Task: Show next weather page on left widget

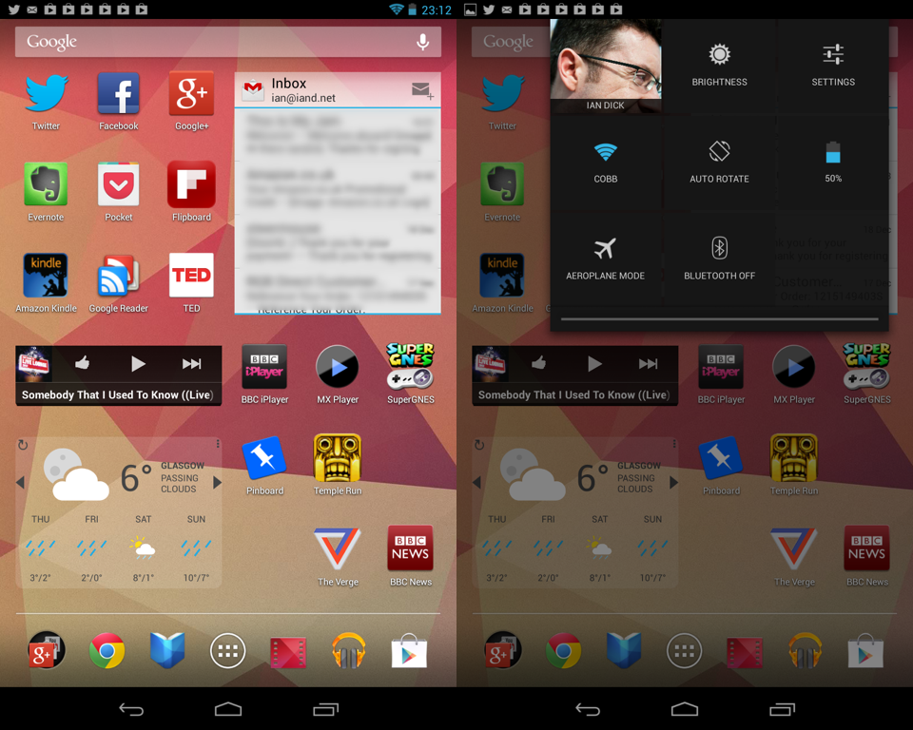Action: [x=217, y=482]
